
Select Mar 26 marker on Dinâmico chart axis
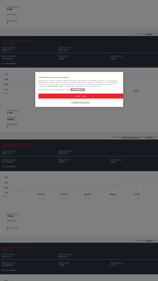point(87,194)
